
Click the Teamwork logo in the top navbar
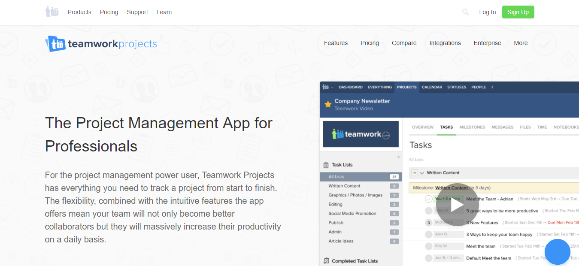click(52, 12)
